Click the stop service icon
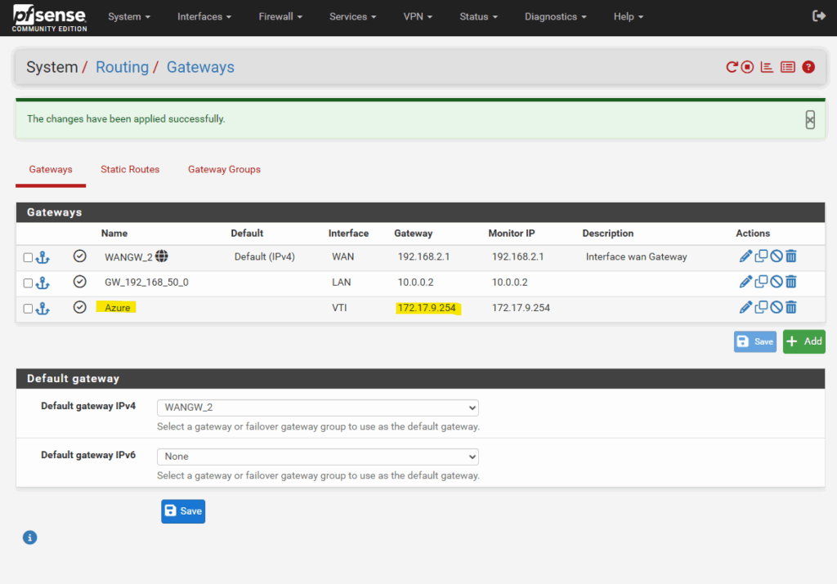This screenshot has height=584, width=837. coord(747,67)
